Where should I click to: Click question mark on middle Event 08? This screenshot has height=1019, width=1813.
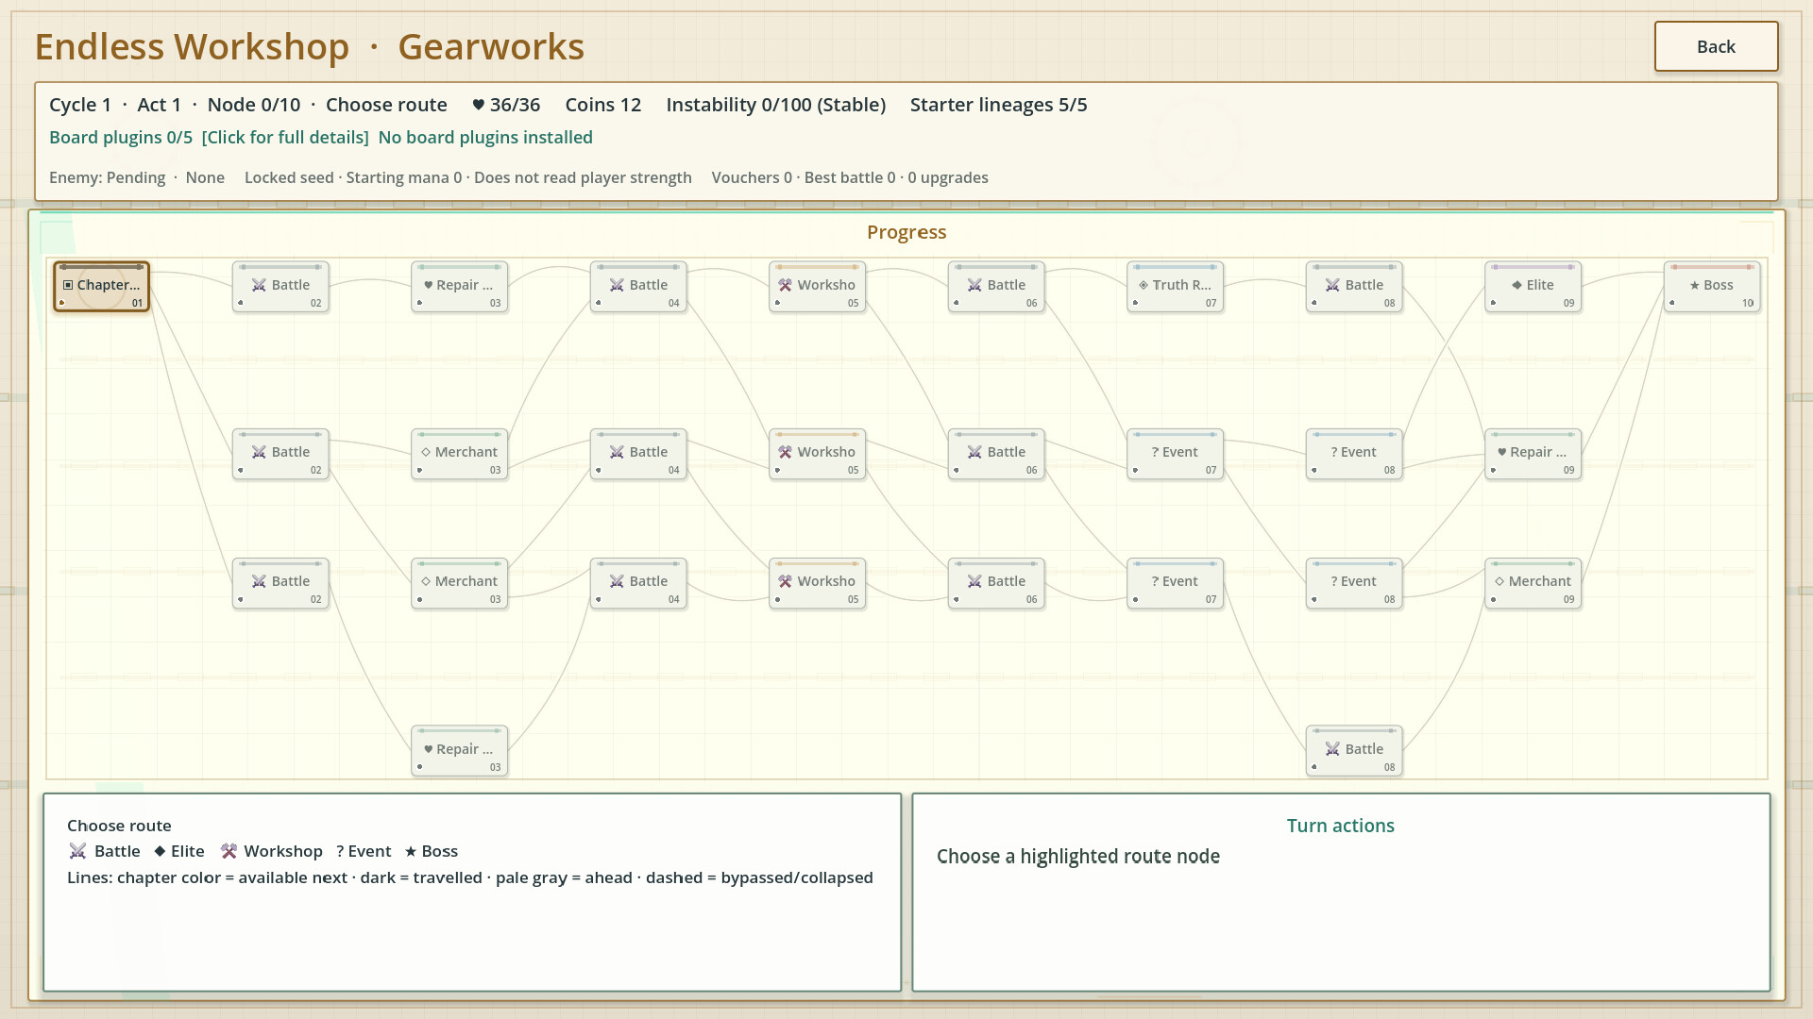click(1334, 452)
